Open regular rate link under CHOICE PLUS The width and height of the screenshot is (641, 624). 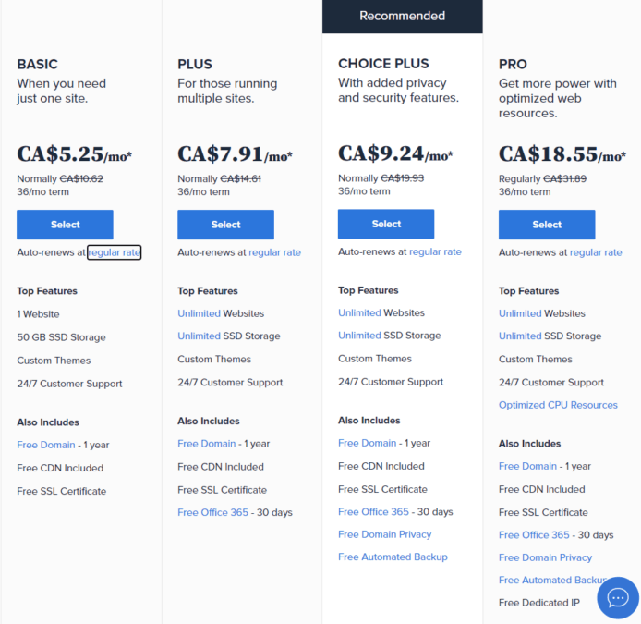point(435,251)
